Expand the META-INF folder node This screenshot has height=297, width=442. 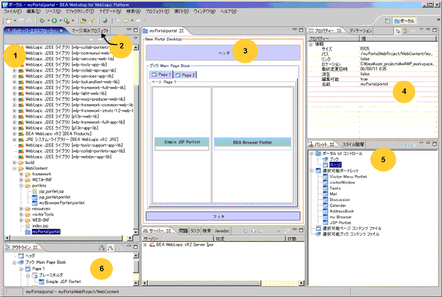[21, 180]
